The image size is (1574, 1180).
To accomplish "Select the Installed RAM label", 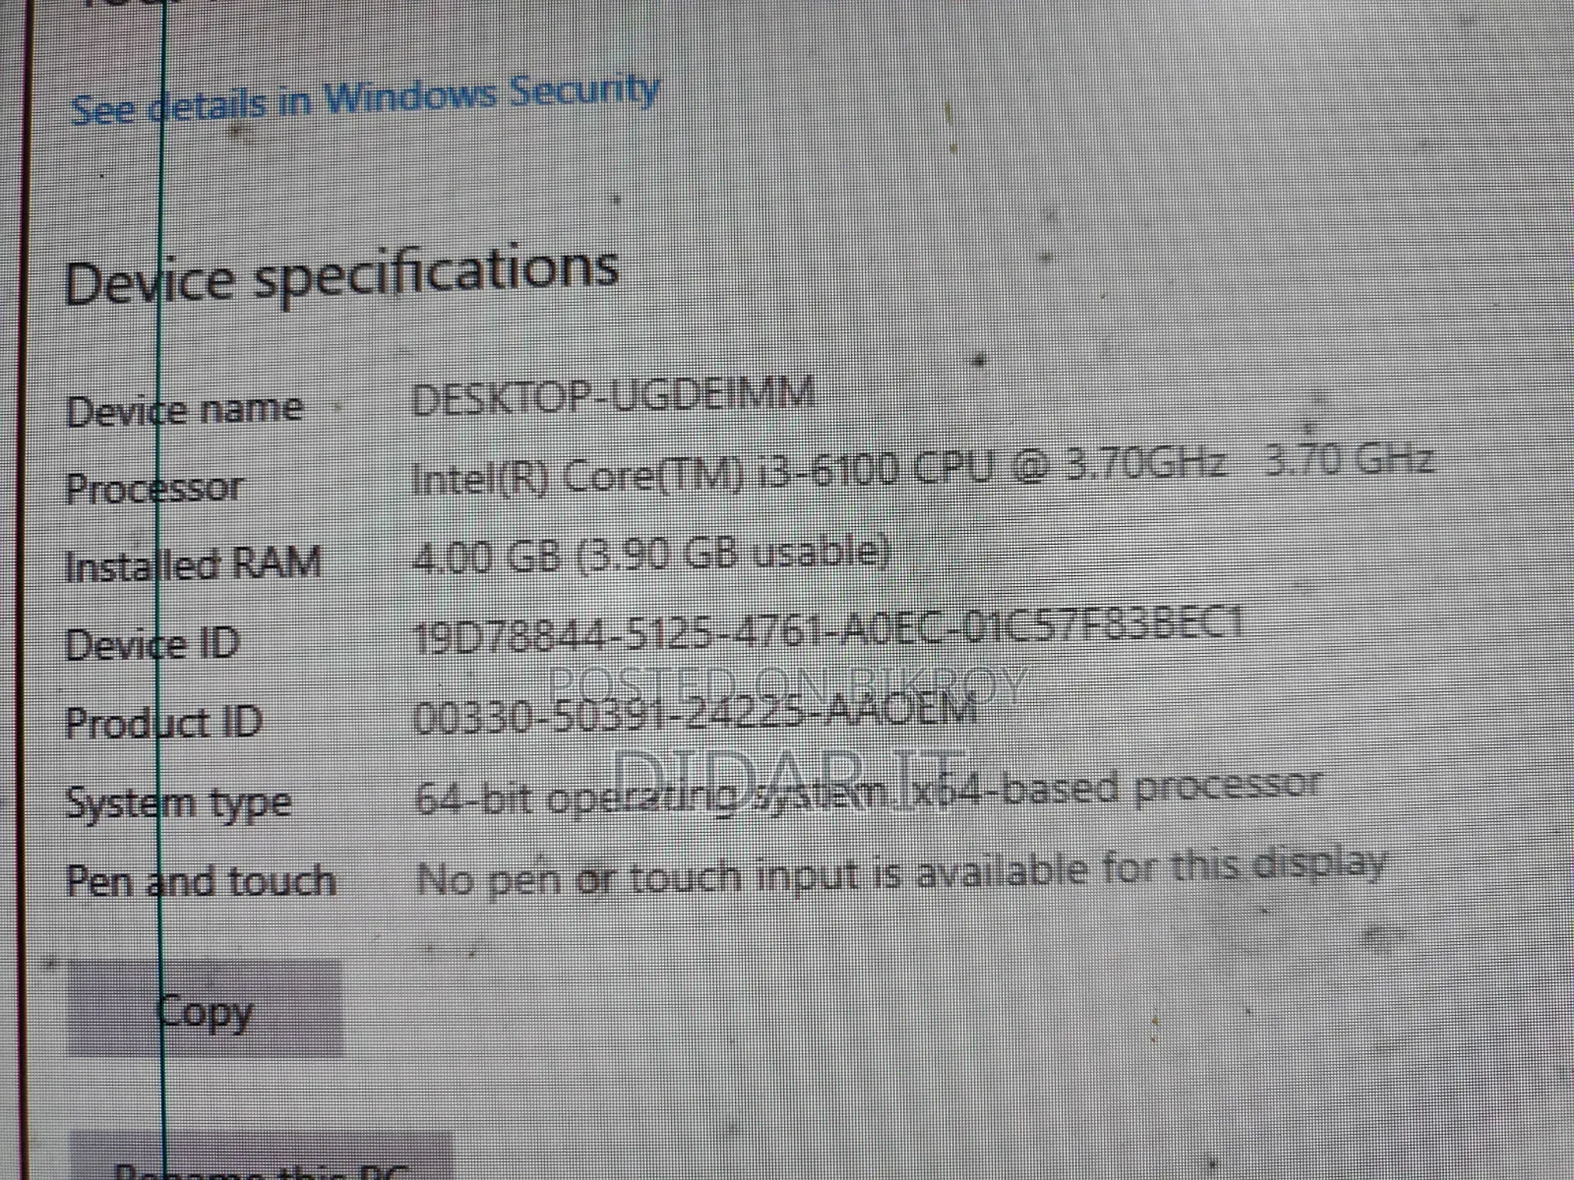I will [x=193, y=564].
